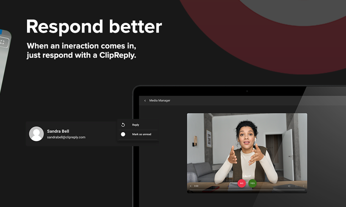Click the 0:00 video timestamp
Image resolution: width=346 pixels, height=207 pixels.
(196, 186)
